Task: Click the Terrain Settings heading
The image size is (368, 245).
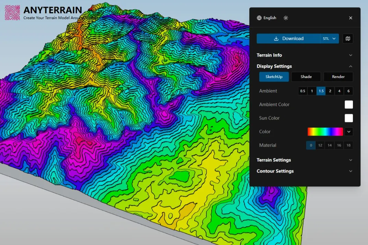Action: pyautogui.click(x=274, y=160)
